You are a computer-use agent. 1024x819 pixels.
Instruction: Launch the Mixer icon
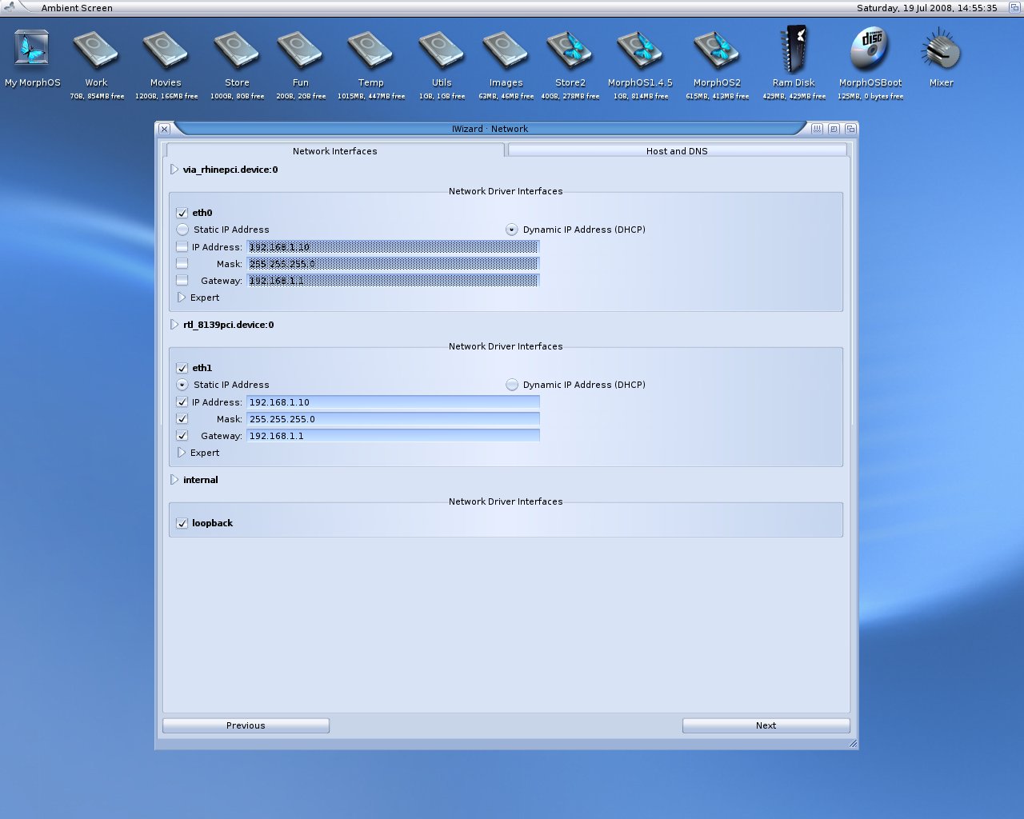[x=941, y=50]
